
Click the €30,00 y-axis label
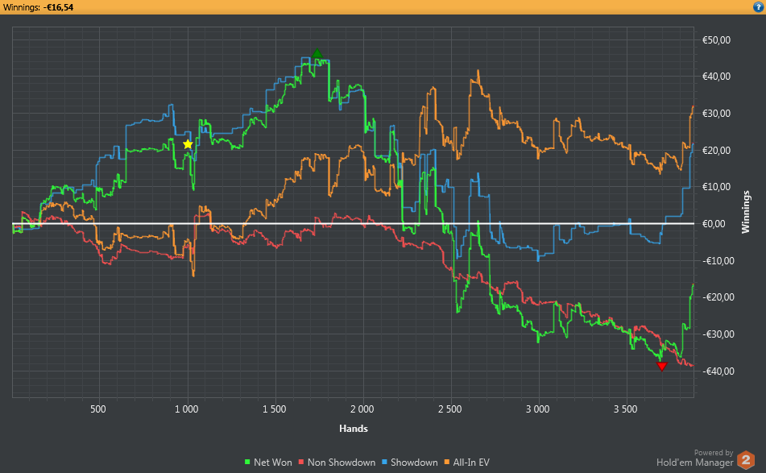[x=716, y=114]
